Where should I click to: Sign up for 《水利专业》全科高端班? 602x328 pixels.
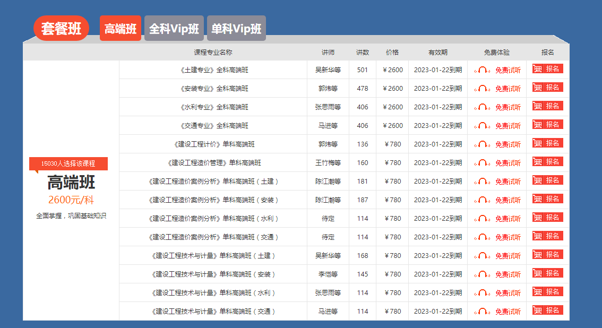click(x=547, y=106)
